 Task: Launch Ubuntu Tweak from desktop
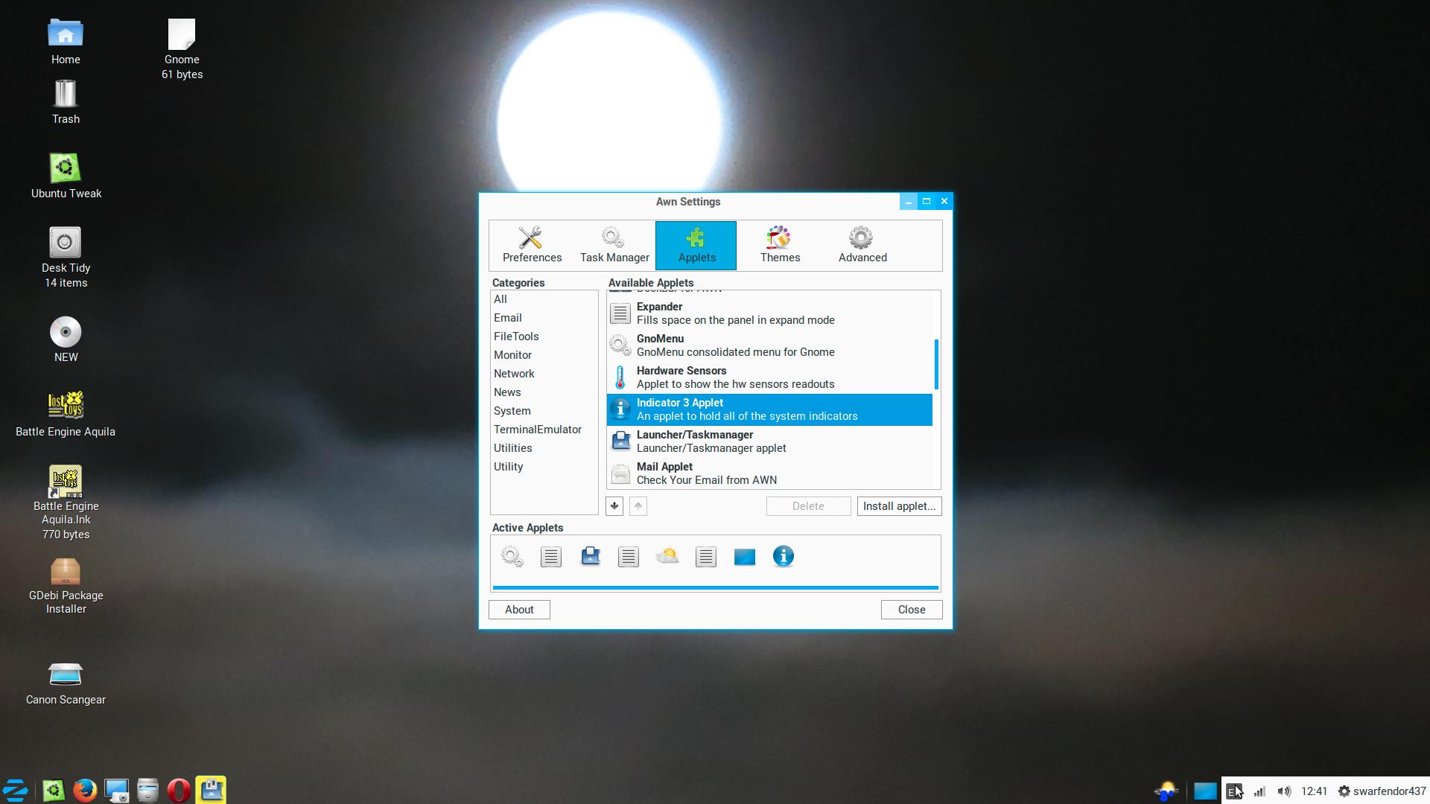click(x=66, y=176)
